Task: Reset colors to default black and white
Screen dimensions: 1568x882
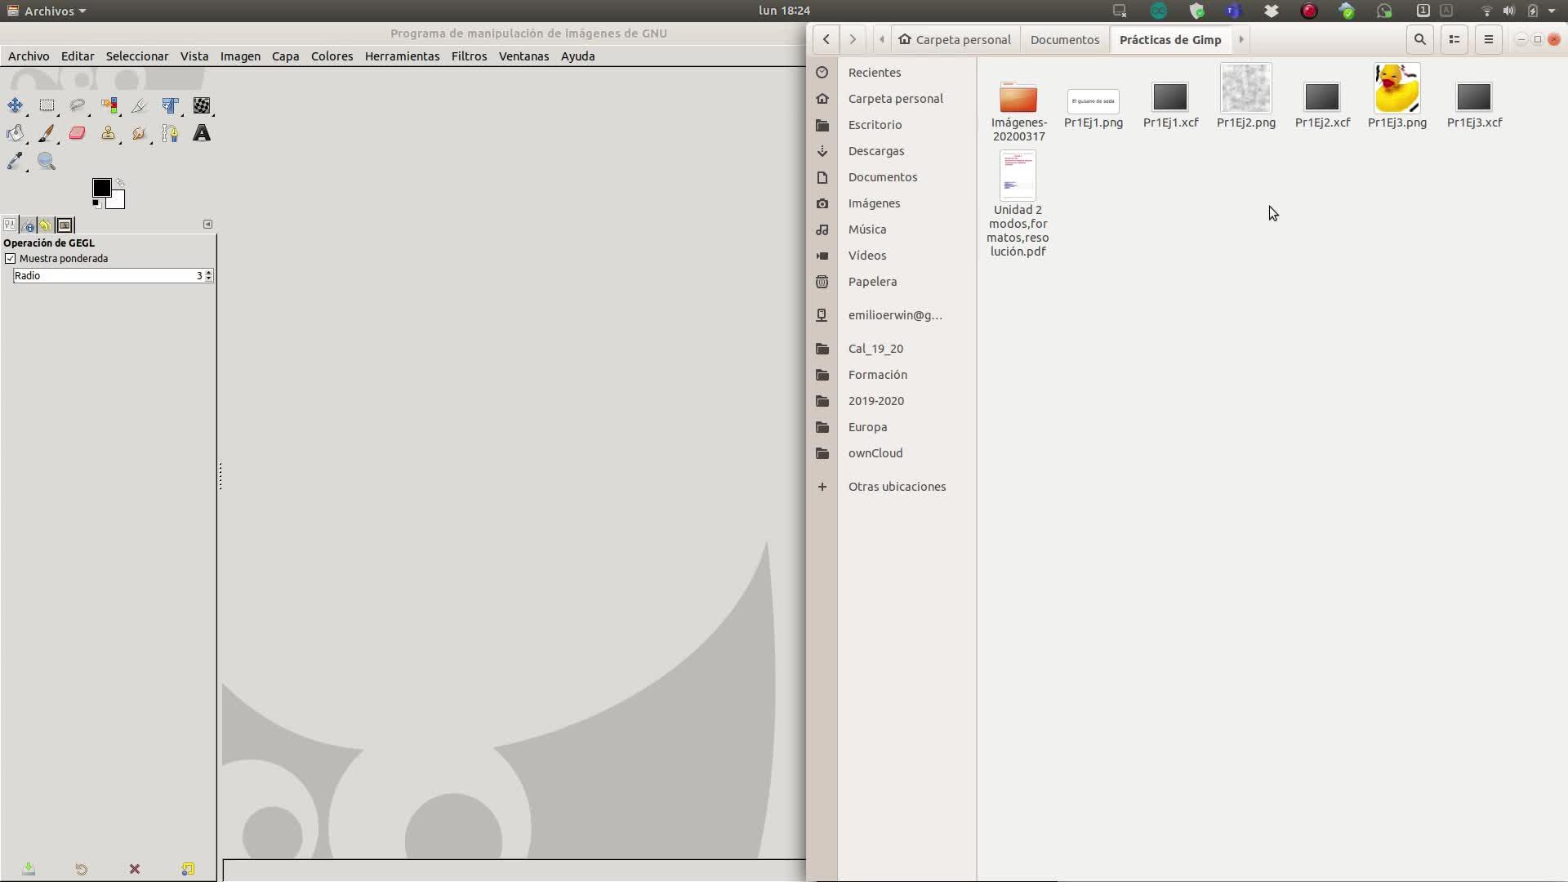Action: [x=96, y=203]
